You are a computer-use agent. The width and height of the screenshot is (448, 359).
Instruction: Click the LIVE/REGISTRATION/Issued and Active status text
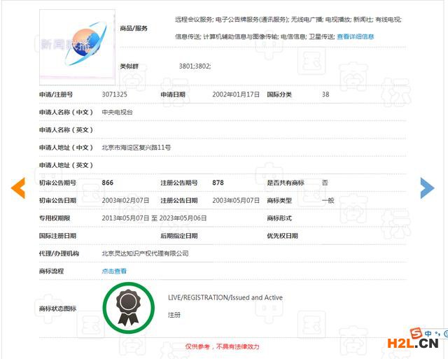(225, 297)
